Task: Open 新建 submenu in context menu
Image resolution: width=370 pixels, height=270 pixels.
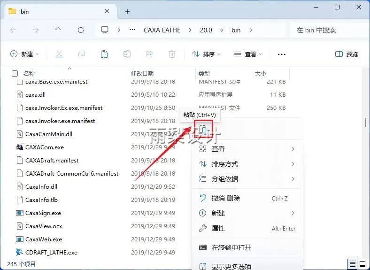Action: tap(247, 213)
